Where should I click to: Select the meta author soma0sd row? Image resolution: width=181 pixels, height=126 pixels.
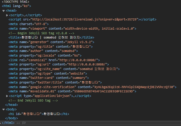tap(43, 51)
